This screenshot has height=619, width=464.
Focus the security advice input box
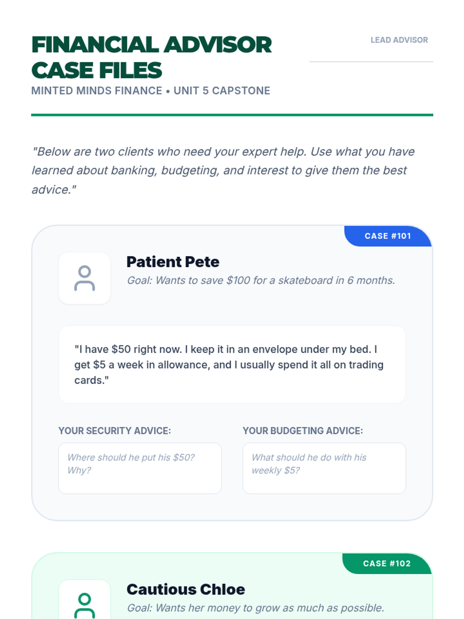coord(140,468)
